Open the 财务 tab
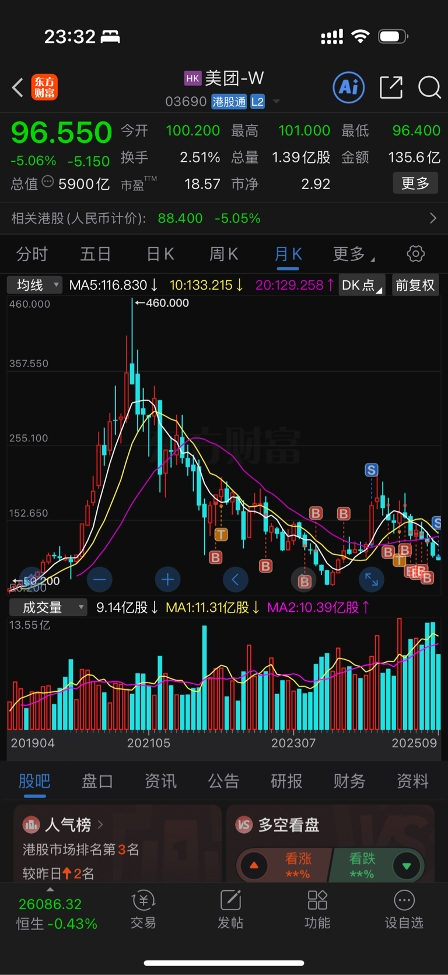Viewport: 448px width, 975px height. tap(349, 781)
